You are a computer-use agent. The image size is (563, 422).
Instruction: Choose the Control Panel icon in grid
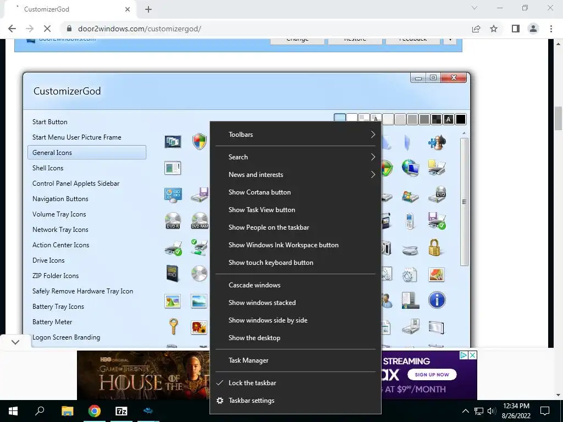pos(173,195)
